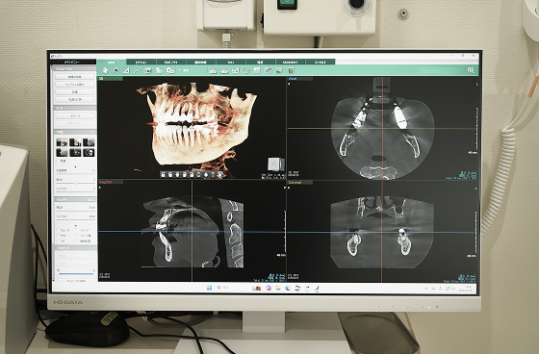Viewport: 539px width, 354px height.
Task: Switch to the second dark-green tab
Action: (x=141, y=63)
